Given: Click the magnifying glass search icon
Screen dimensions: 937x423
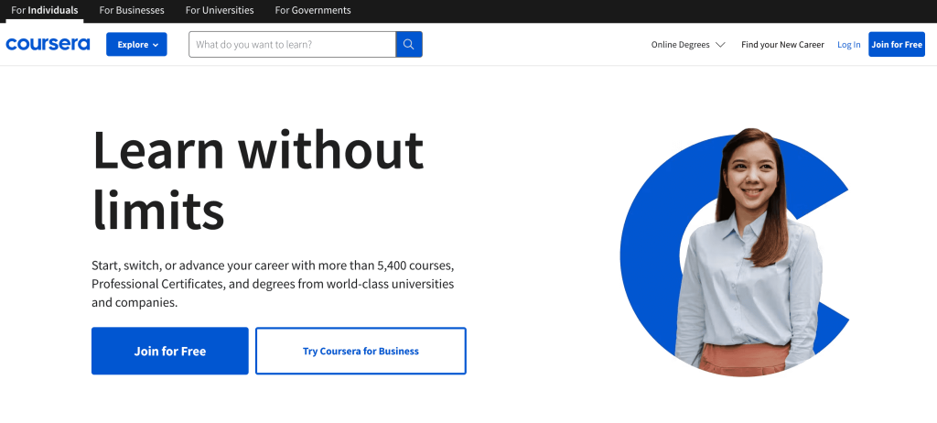Looking at the screenshot, I should click(x=409, y=44).
